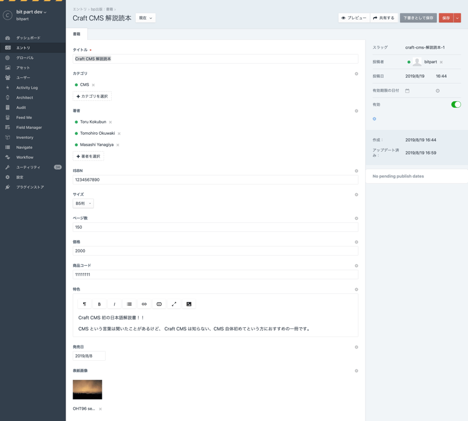Open the gear settings for the ISBN field
Image resolution: width=468 pixels, height=421 pixels.
pyautogui.click(x=356, y=171)
